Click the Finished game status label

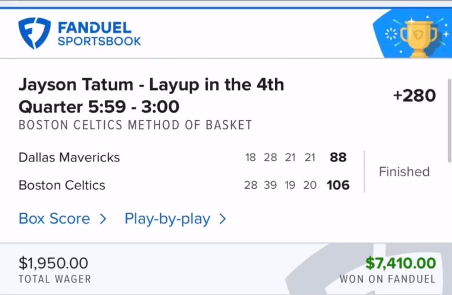(x=404, y=171)
